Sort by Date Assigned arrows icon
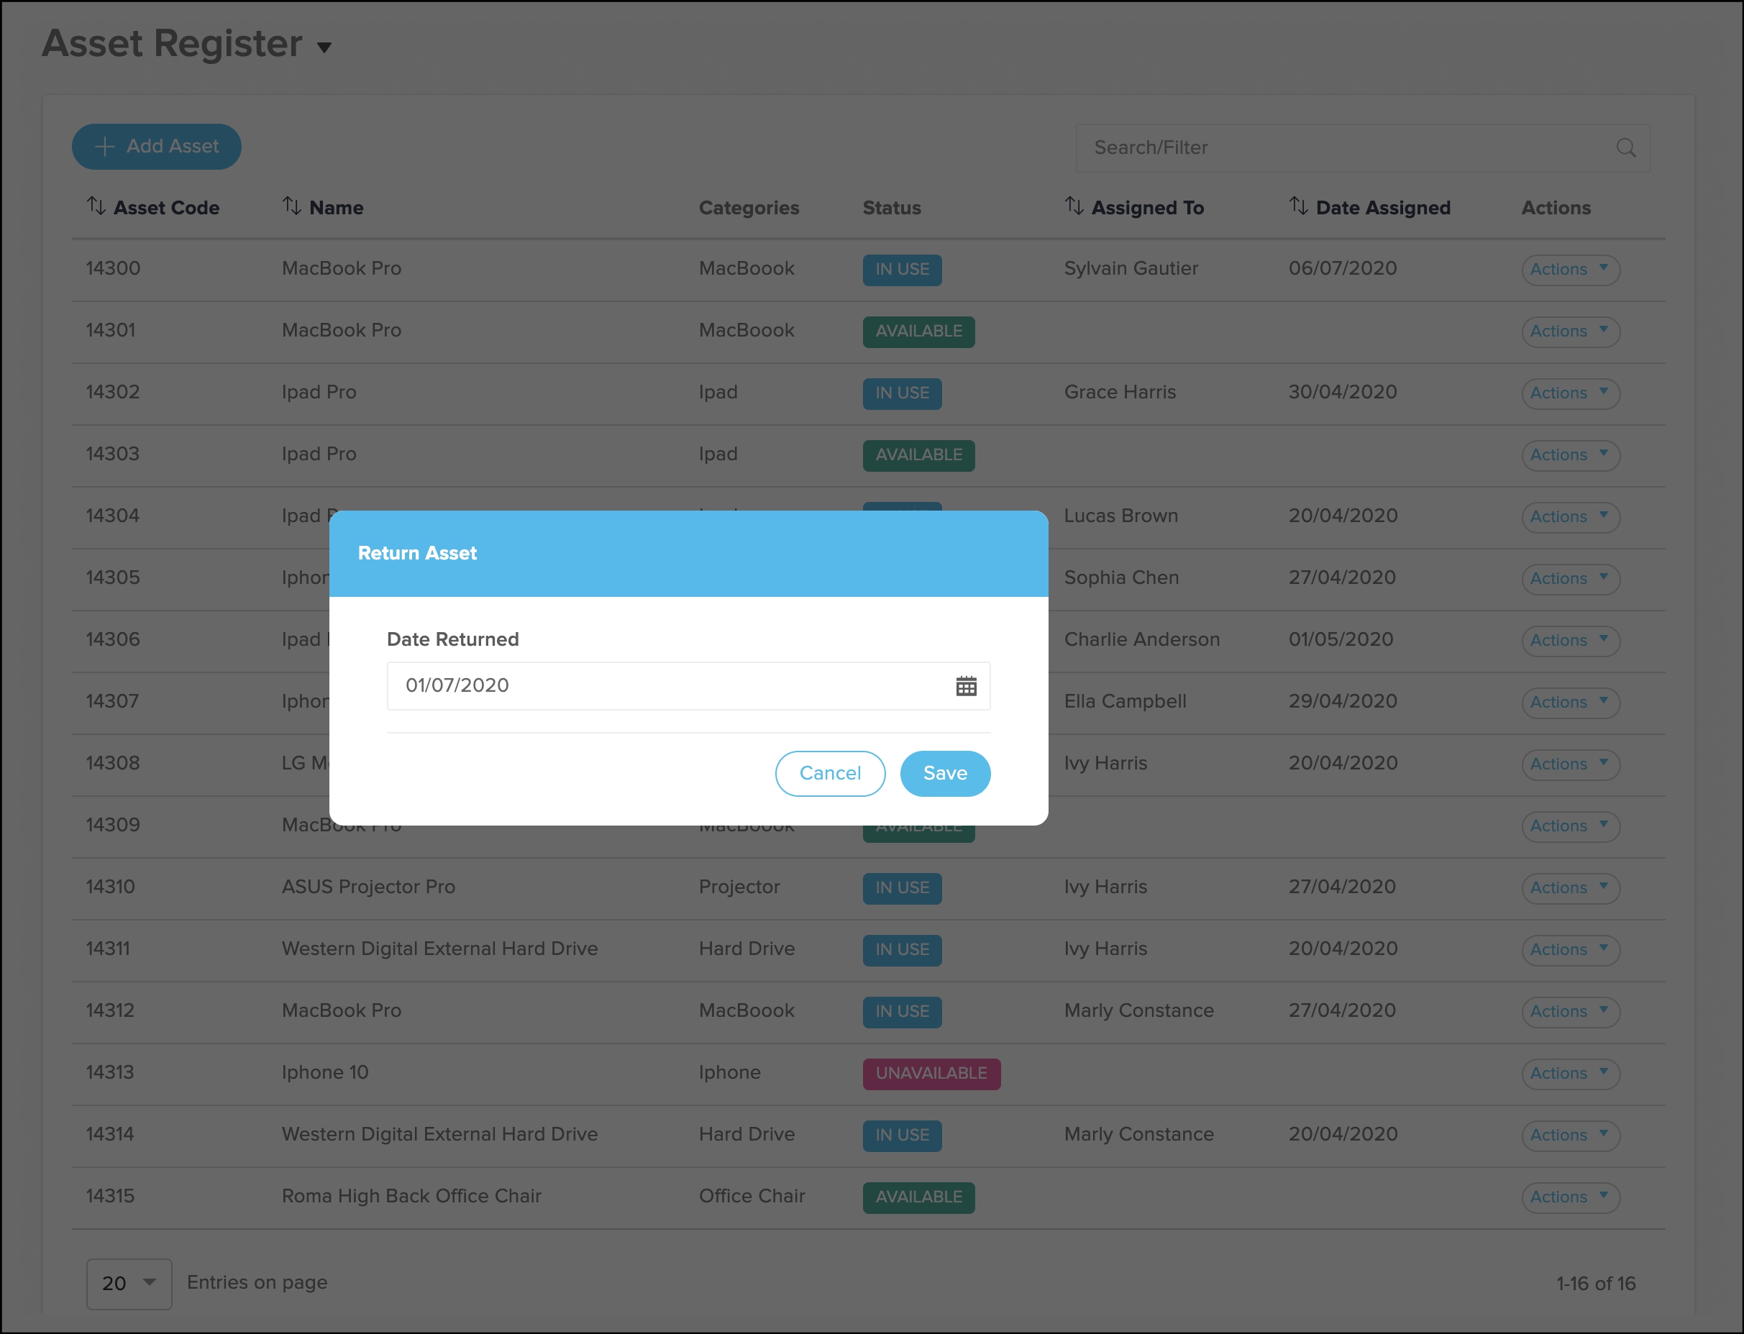Image resolution: width=1744 pixels, height=1334 pixels. pos(1298,206)
